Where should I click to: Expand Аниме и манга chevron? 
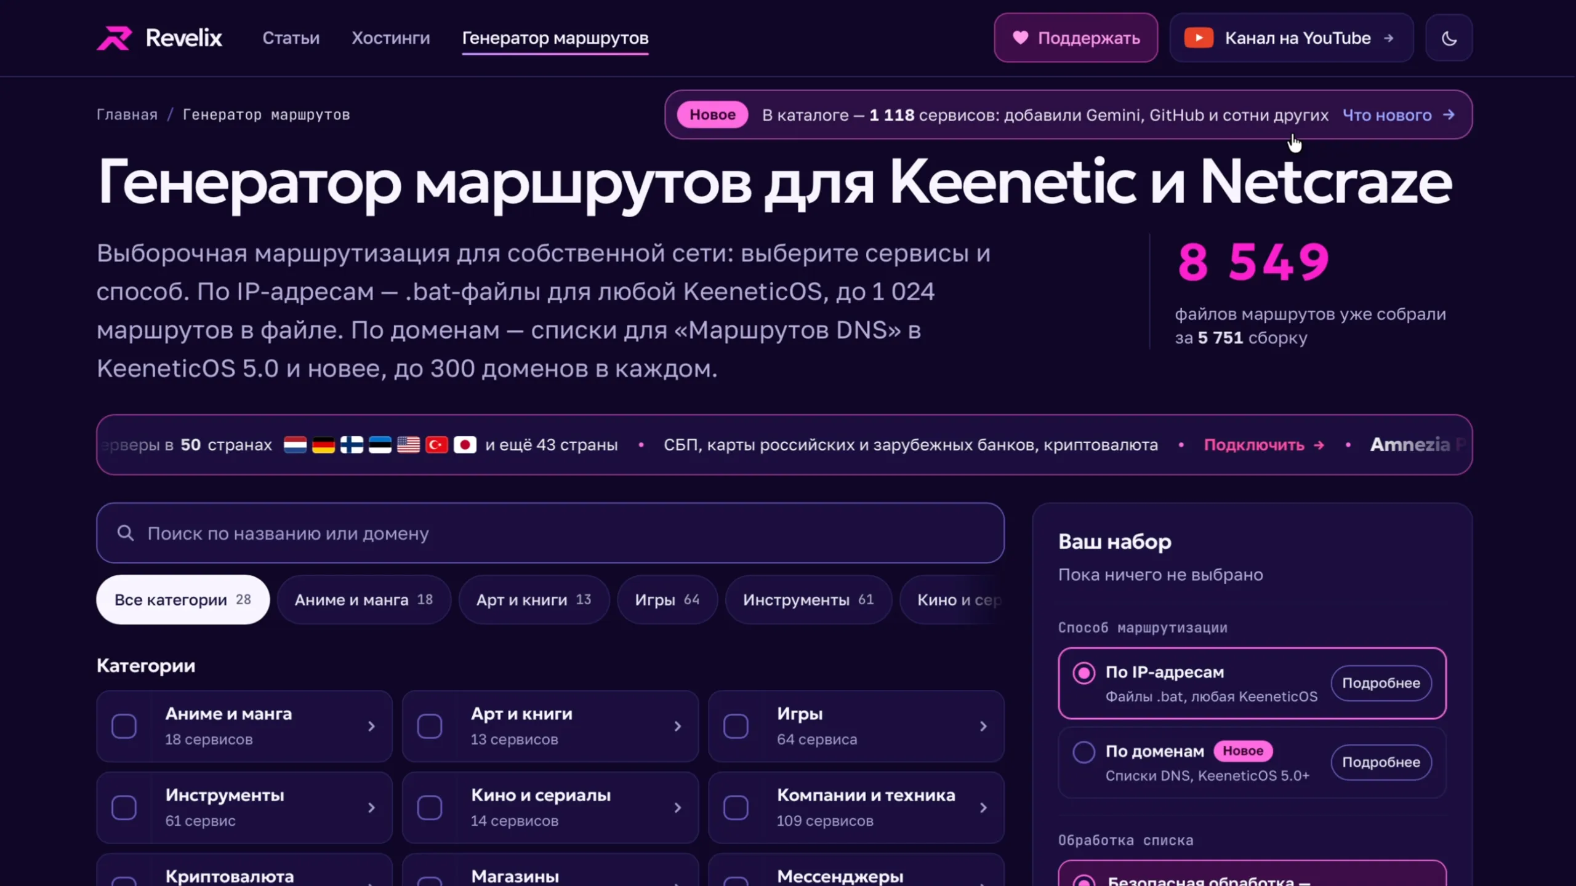tap(371, 726)
